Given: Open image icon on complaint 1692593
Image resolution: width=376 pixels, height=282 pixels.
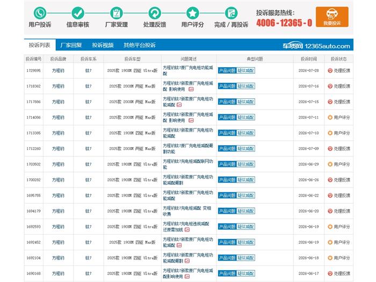Looking at the screenshot, I should (x=187, y=230).
